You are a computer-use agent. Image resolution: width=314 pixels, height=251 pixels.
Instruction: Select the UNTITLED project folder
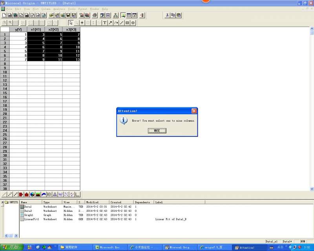[x=11, y=202]
